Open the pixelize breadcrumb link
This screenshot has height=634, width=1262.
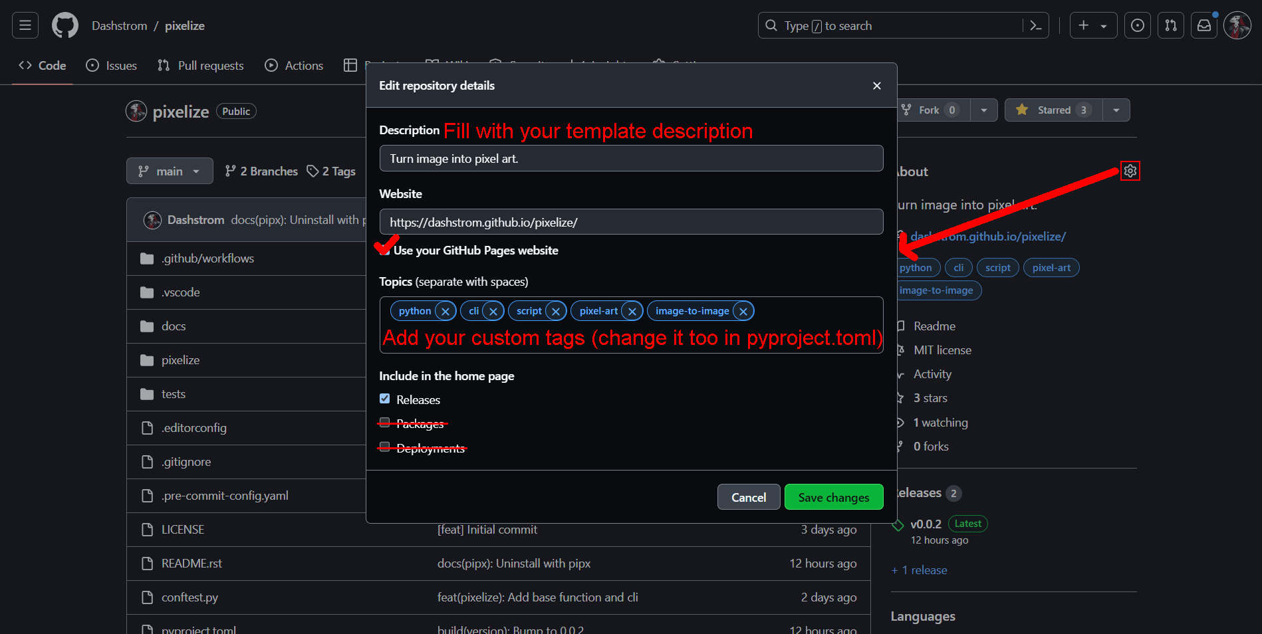(x=185, y=26)
